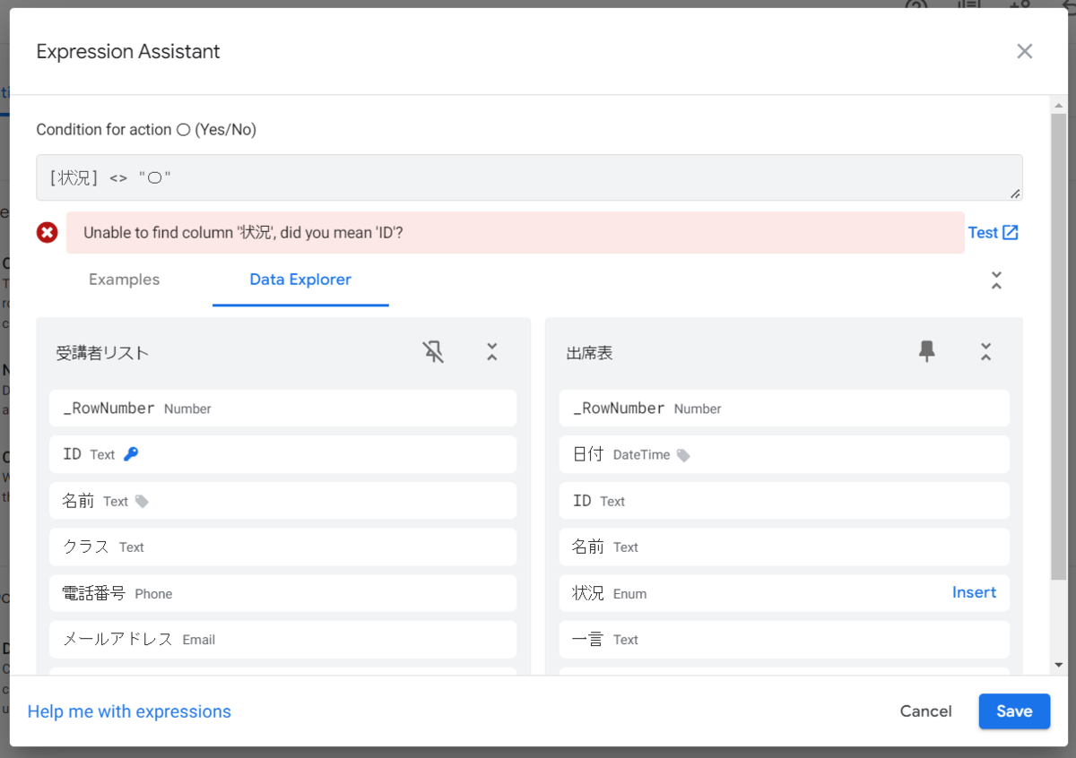Click the key icon on the ID column
Screen dimensions: 1076x758
131,454
